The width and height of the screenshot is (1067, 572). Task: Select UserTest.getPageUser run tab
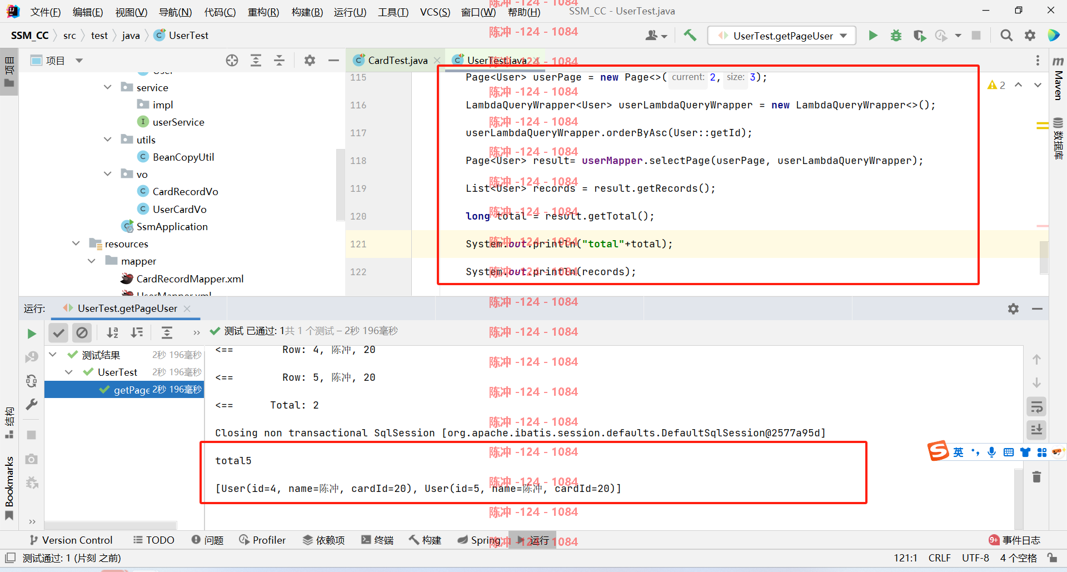point(127,309)
